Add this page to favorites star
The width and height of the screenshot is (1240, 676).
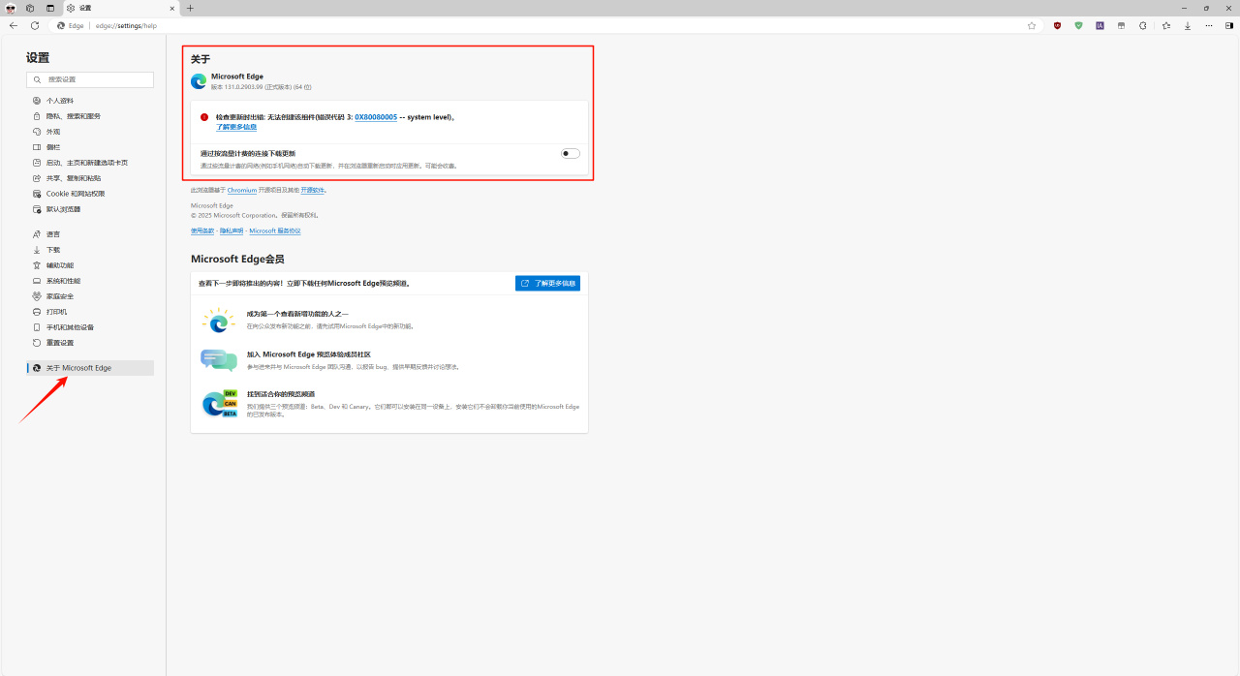tap(1032, 25)
